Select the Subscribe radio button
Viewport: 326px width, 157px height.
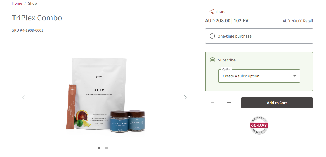click(212, 60)
